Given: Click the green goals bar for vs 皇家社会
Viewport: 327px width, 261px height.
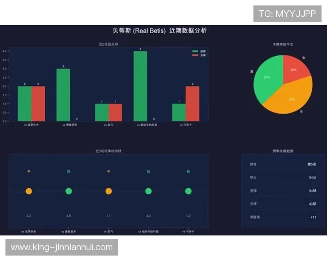Looking at the screenshot, I should [x=25, y=104].
